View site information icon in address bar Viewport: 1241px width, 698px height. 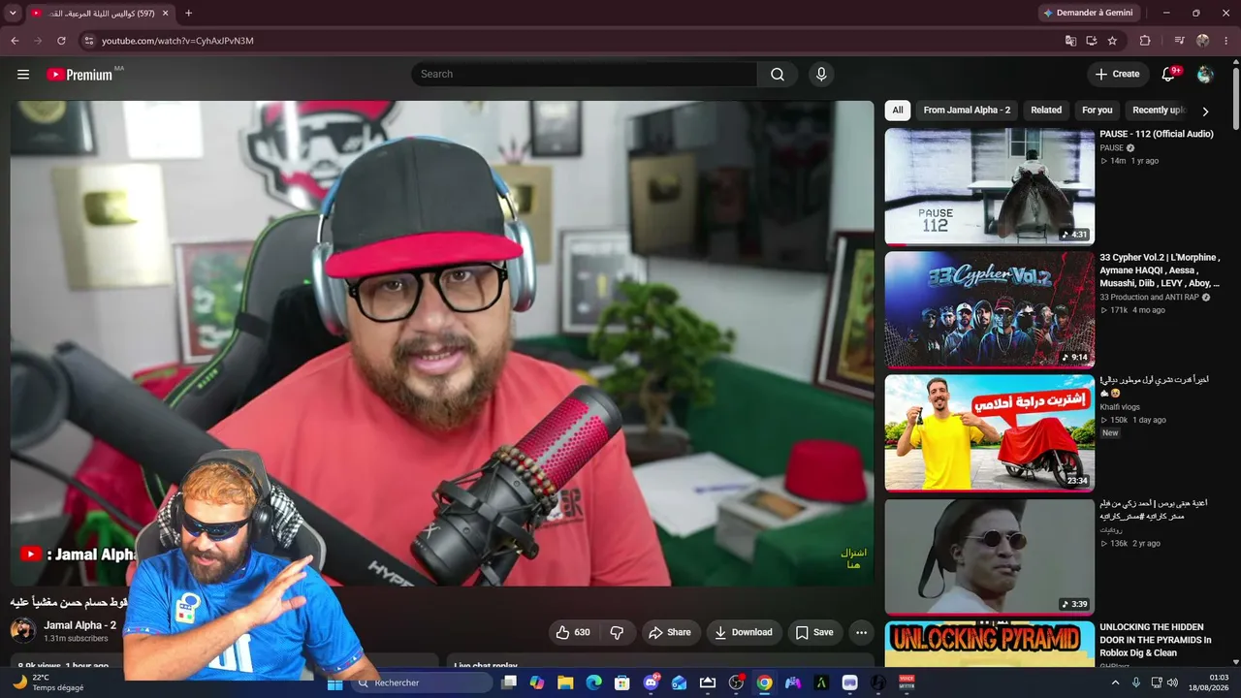(x=88, y=41)
